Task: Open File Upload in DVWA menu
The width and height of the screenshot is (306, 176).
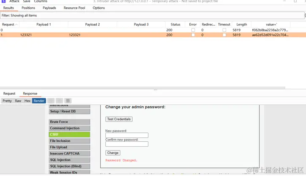Action: (x=69, y=147)
